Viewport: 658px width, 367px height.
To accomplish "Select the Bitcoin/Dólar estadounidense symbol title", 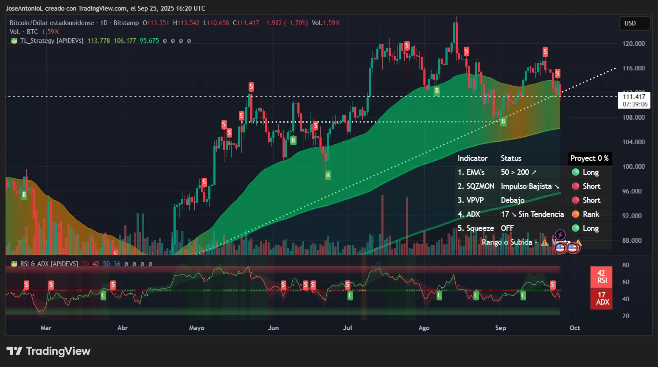I will 50,22.
